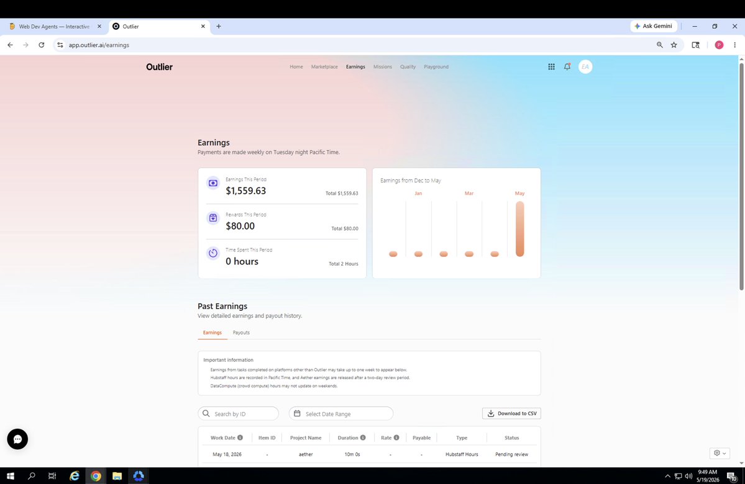Image resolution: width=745 pixels, height=484 pixels.
Task: Click the Hubstaff Hours type cell
Action: coord(461,454)
